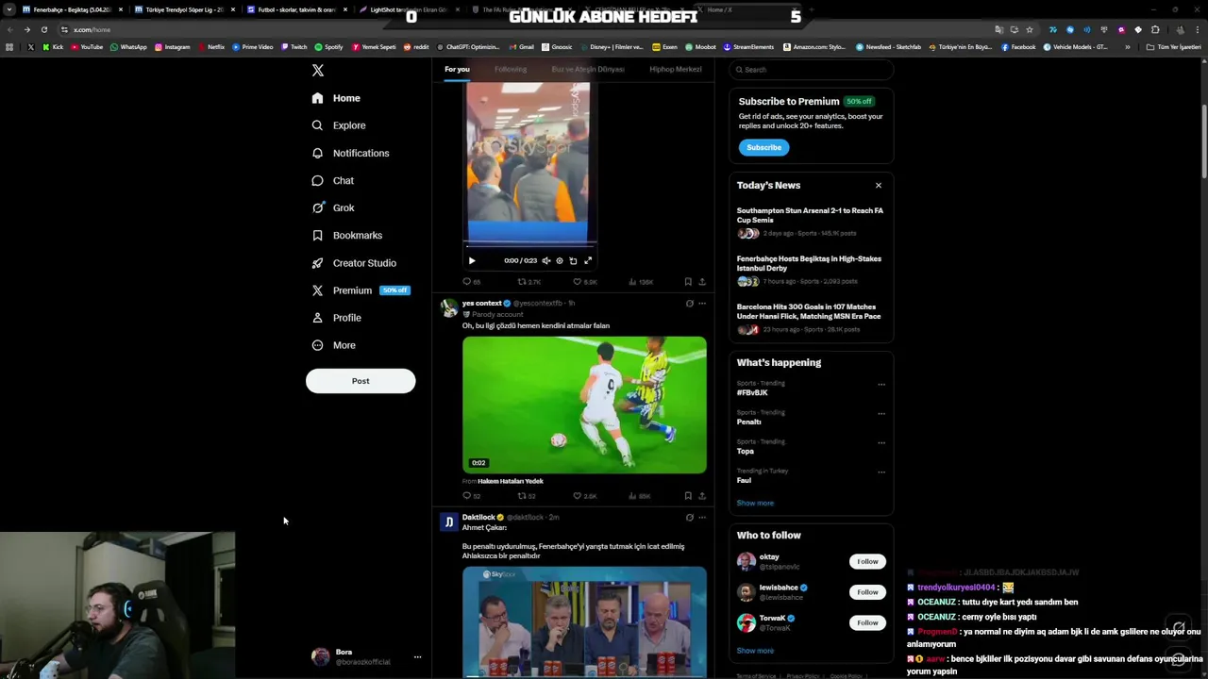Open three-dot menu on yes context post

(x=702, y=304)
